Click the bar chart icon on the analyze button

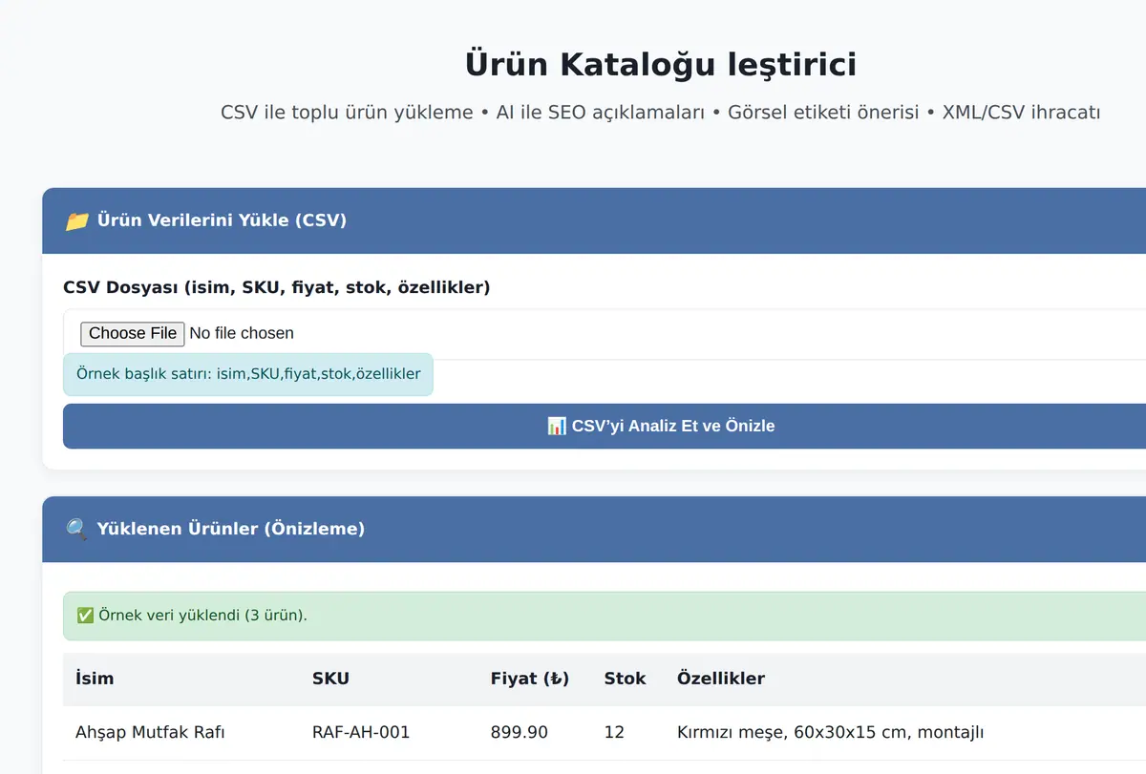[x=557, y=426]
